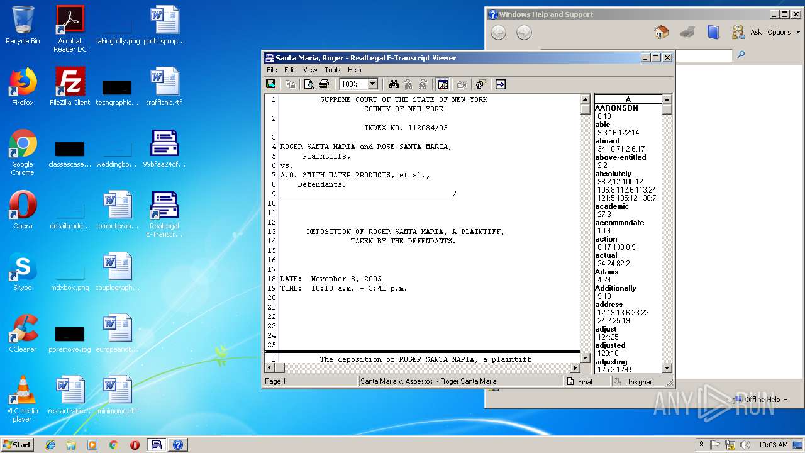Click word index scrollbar down arrow
The height and width of the screenshot is (453, 805).
click(667, 368)
